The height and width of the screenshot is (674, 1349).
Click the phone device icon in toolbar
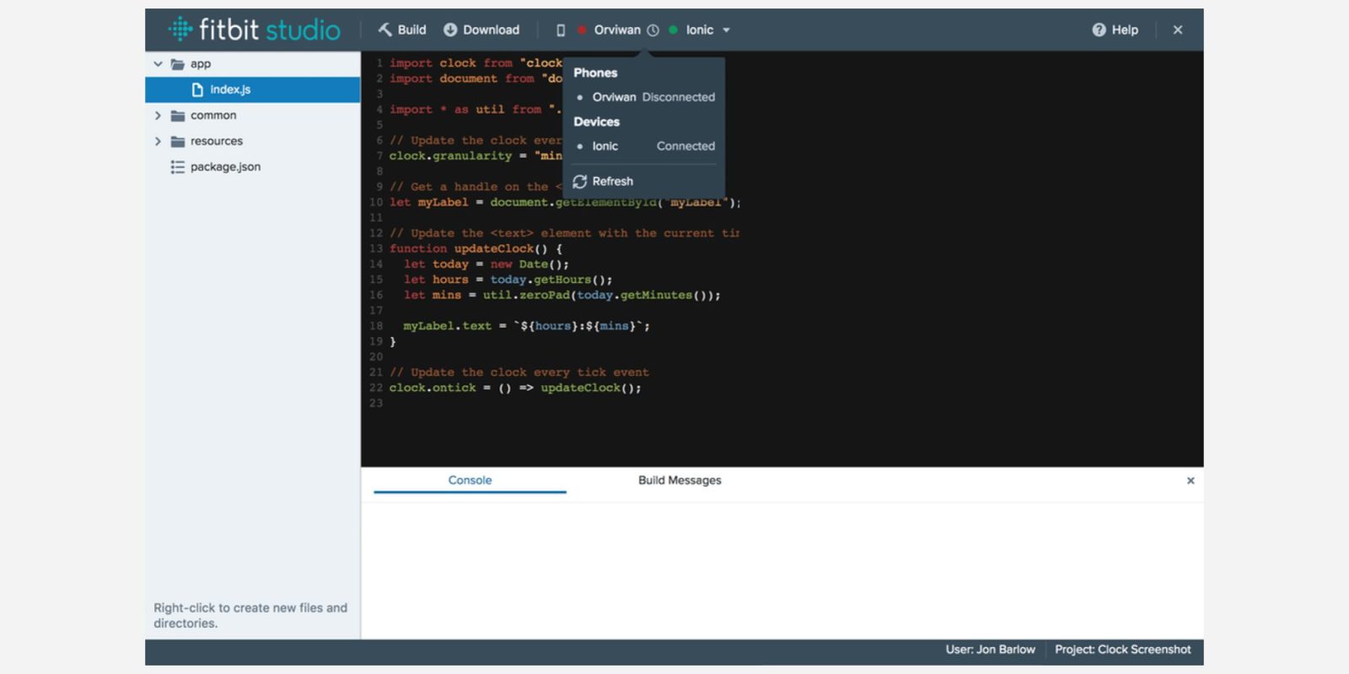[561, 30]
